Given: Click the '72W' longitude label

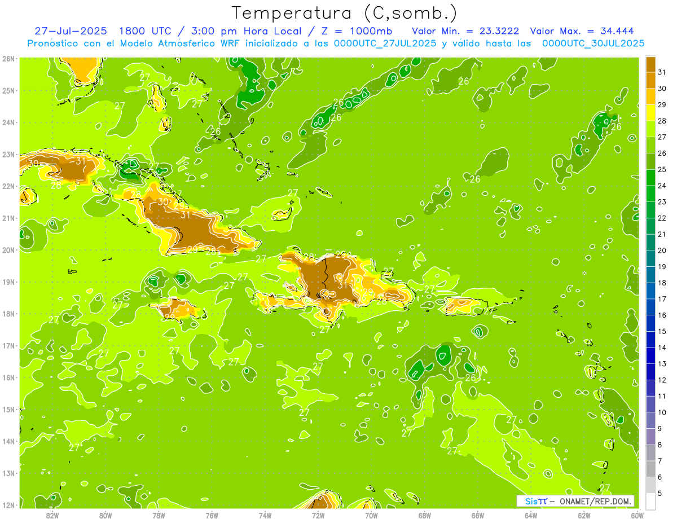Looking at the screenshot, I should 318,515.
